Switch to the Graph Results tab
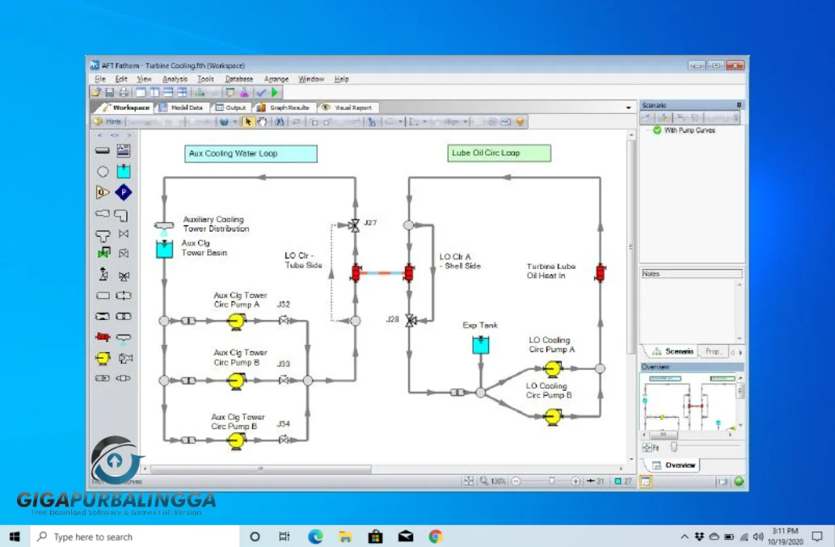The image size is (835, 547). (x=283, y=107)
